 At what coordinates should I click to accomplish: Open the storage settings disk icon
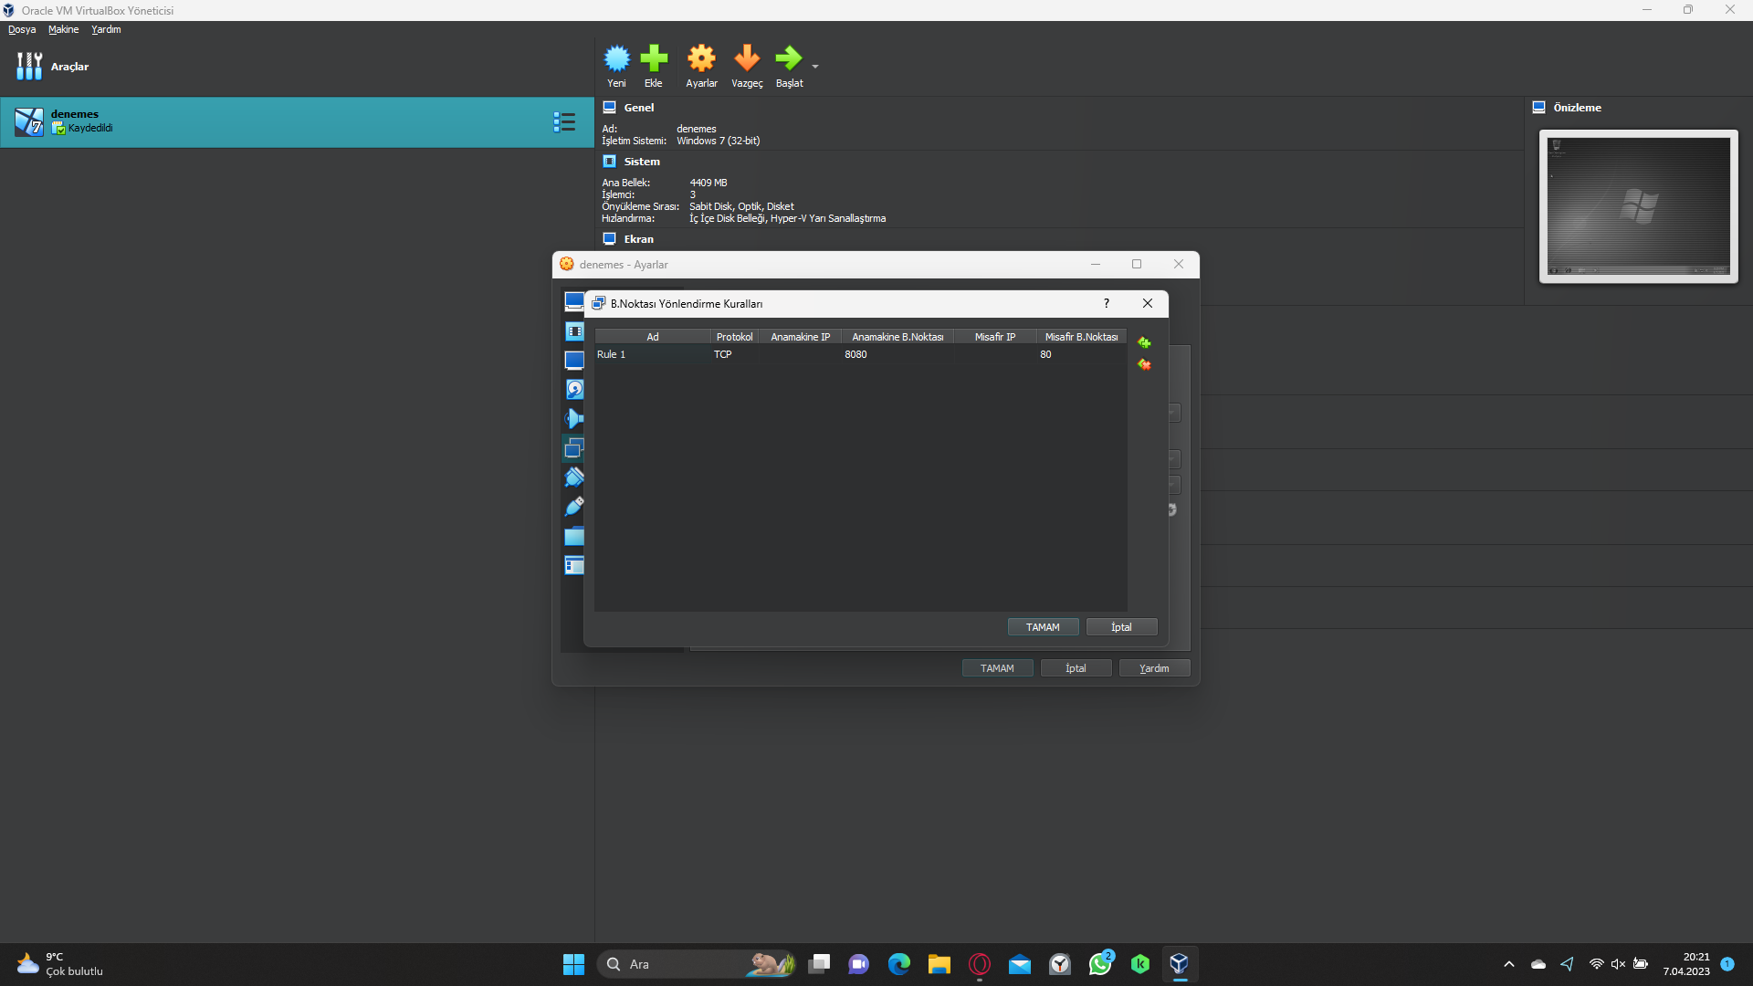[574, 390]
